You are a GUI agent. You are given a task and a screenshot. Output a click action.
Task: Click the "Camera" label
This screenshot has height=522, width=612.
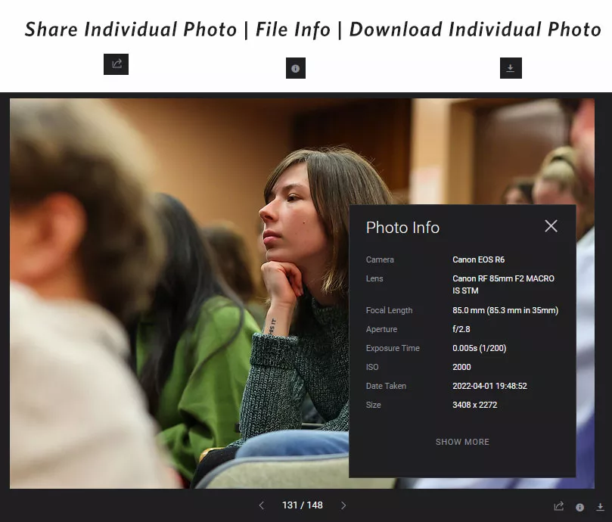coord(380,259)
